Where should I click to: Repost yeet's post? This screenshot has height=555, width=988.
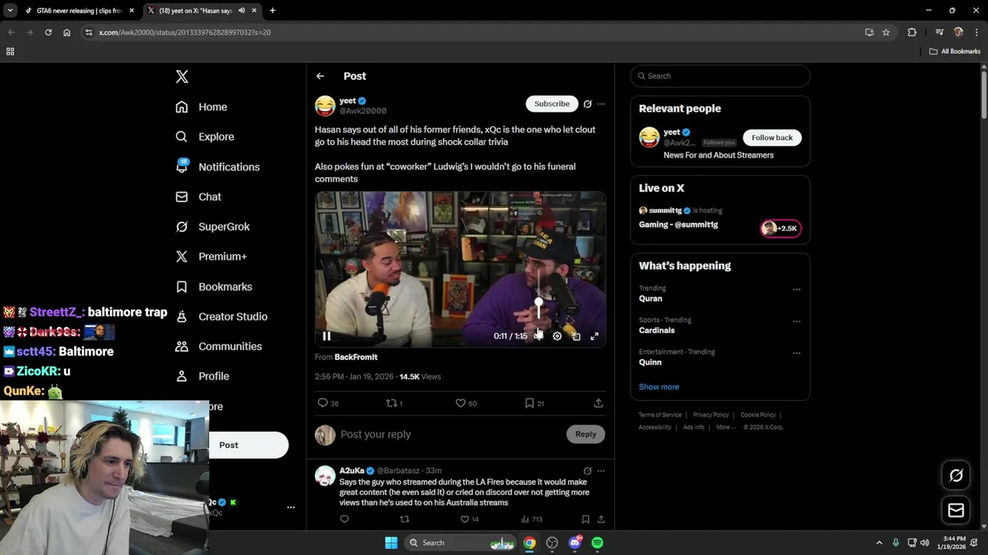(394, 403)
